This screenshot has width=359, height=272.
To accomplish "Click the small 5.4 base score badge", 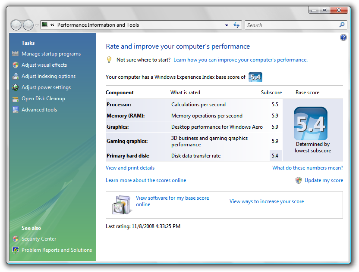I will pos(255,77).
